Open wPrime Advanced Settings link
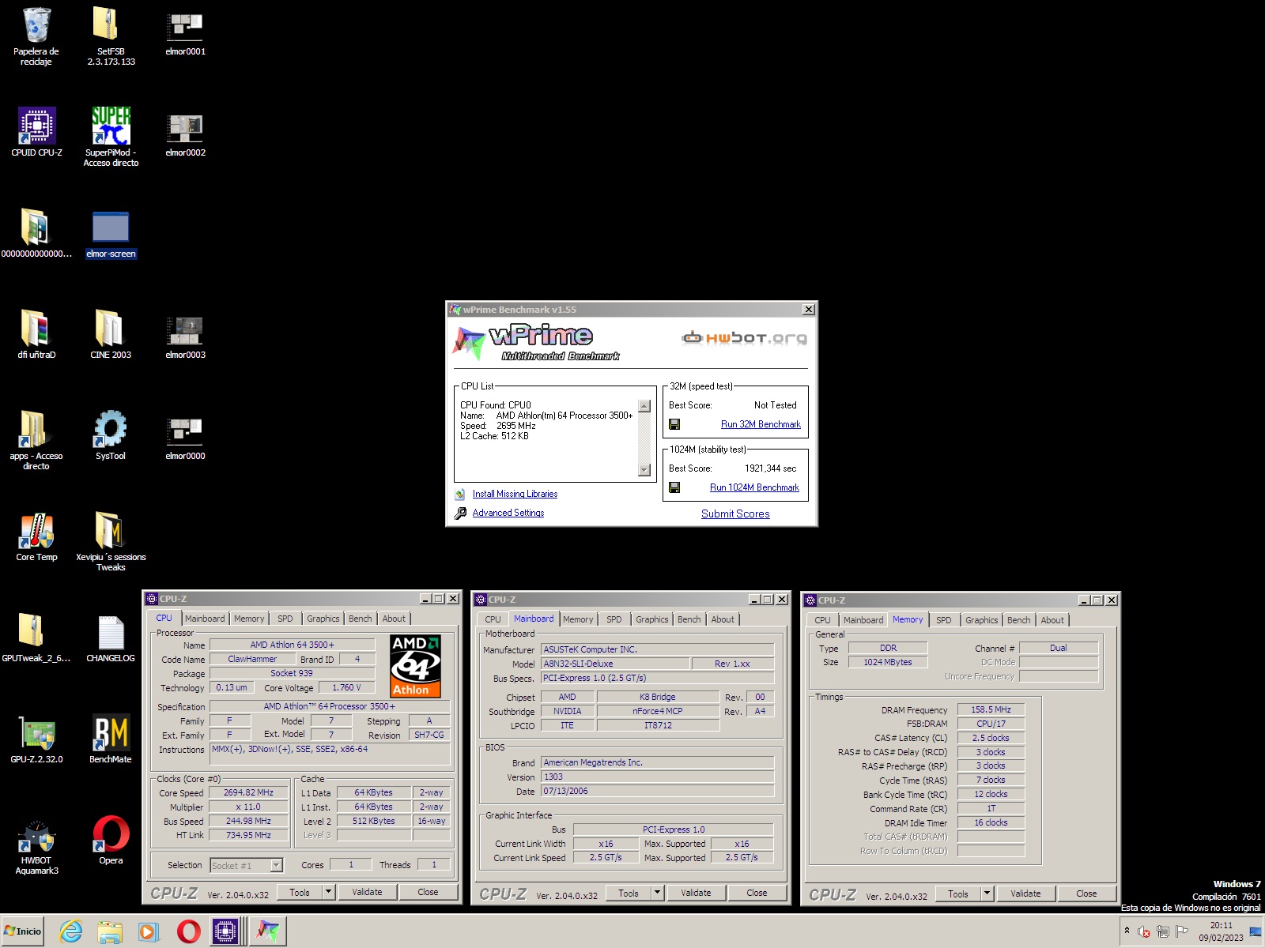The height and width of the screenshot is (948, 1265). point(508,513)
